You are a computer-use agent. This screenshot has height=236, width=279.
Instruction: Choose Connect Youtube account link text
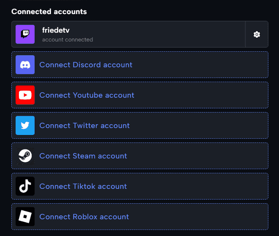click(x=87, y=95)
